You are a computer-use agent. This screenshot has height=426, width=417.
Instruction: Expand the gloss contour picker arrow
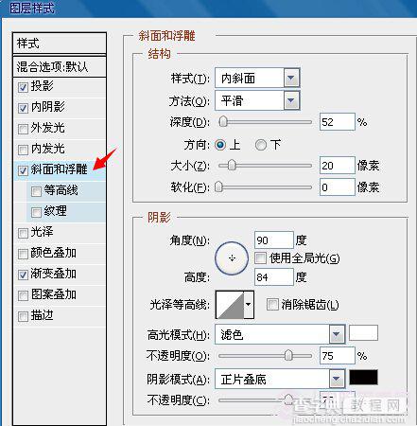coord(249,305)
